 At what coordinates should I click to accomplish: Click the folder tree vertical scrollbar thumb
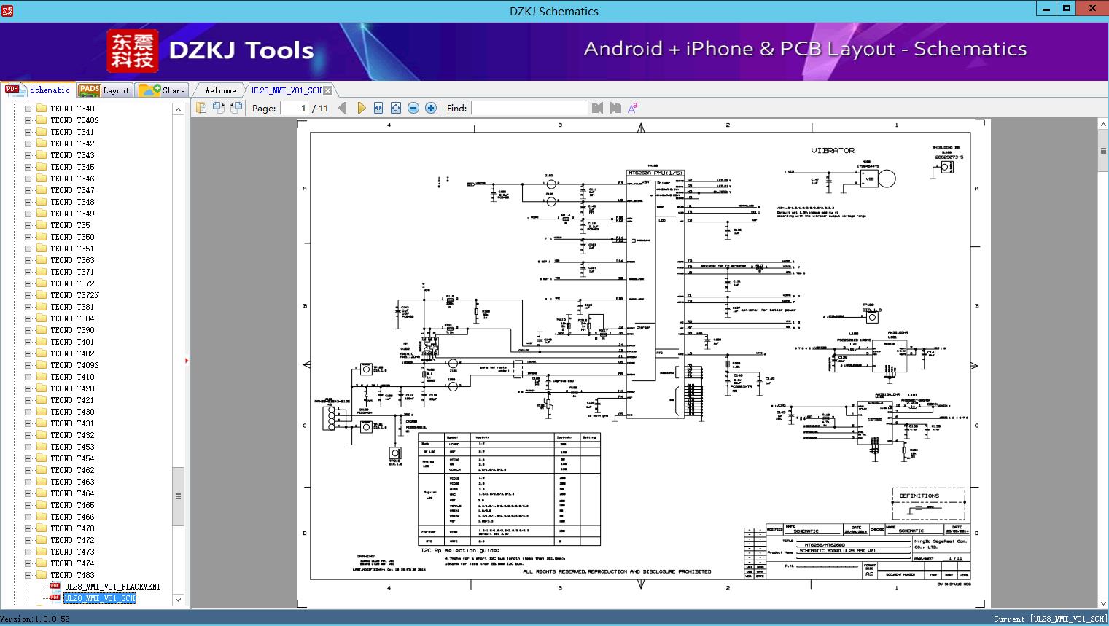click(x=178, y=496)
